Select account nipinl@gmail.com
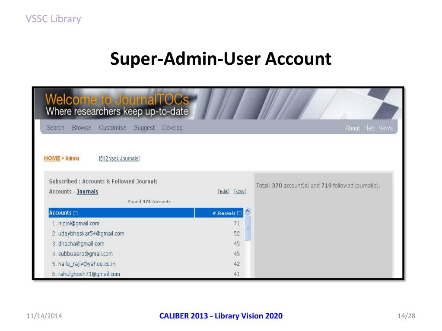This screenshot has height=331, width=442. [x=79, y=224]
